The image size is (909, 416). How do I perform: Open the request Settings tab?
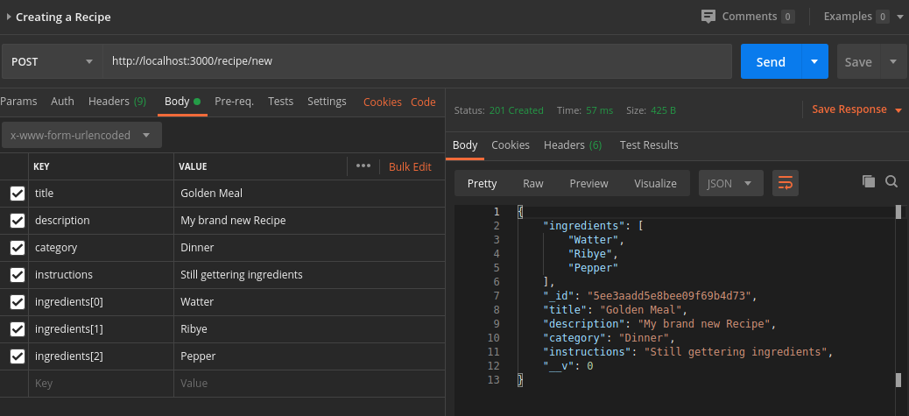[327, 102]
